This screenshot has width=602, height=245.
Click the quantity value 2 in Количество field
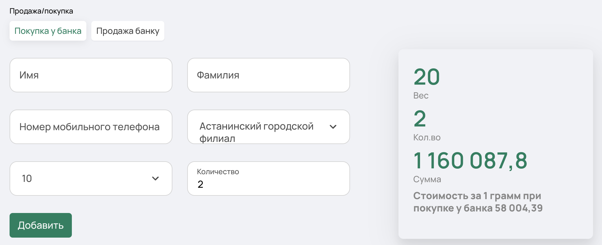click(200, 184)
